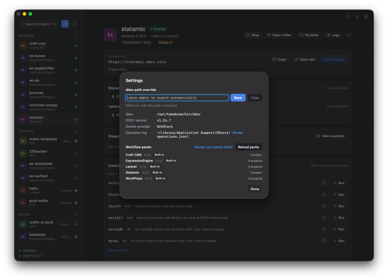
Task: Toggle the Debug on badge
Action: (165, 42)
